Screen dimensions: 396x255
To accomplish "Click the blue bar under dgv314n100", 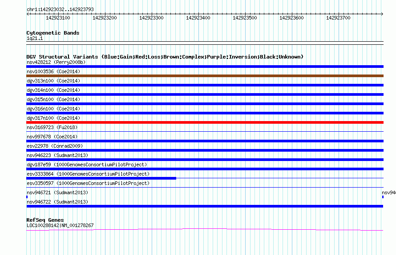I will pos(205,94).
